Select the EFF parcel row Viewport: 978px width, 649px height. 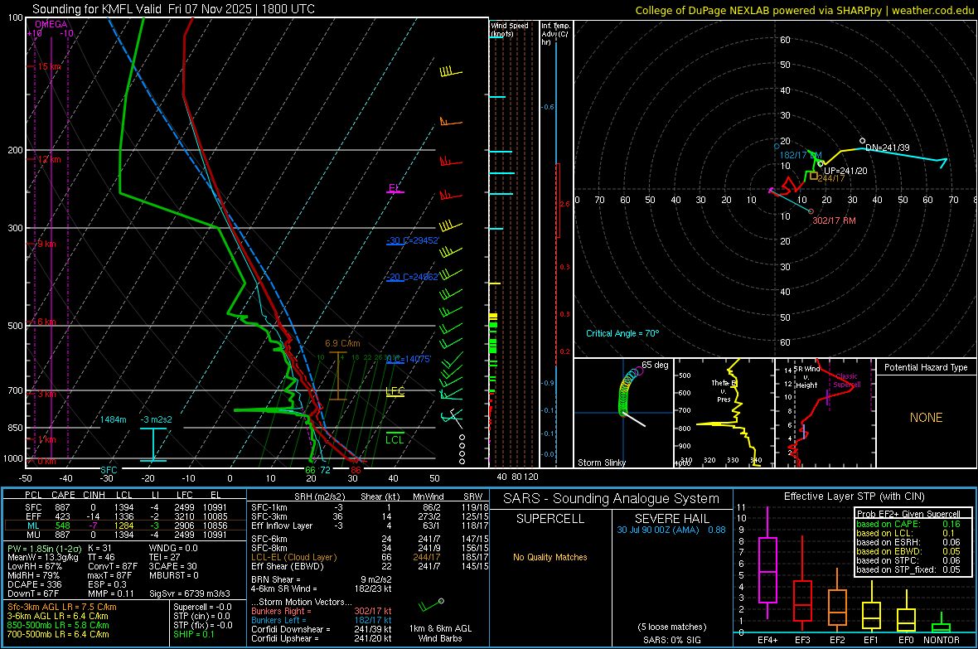click(125, 516)
